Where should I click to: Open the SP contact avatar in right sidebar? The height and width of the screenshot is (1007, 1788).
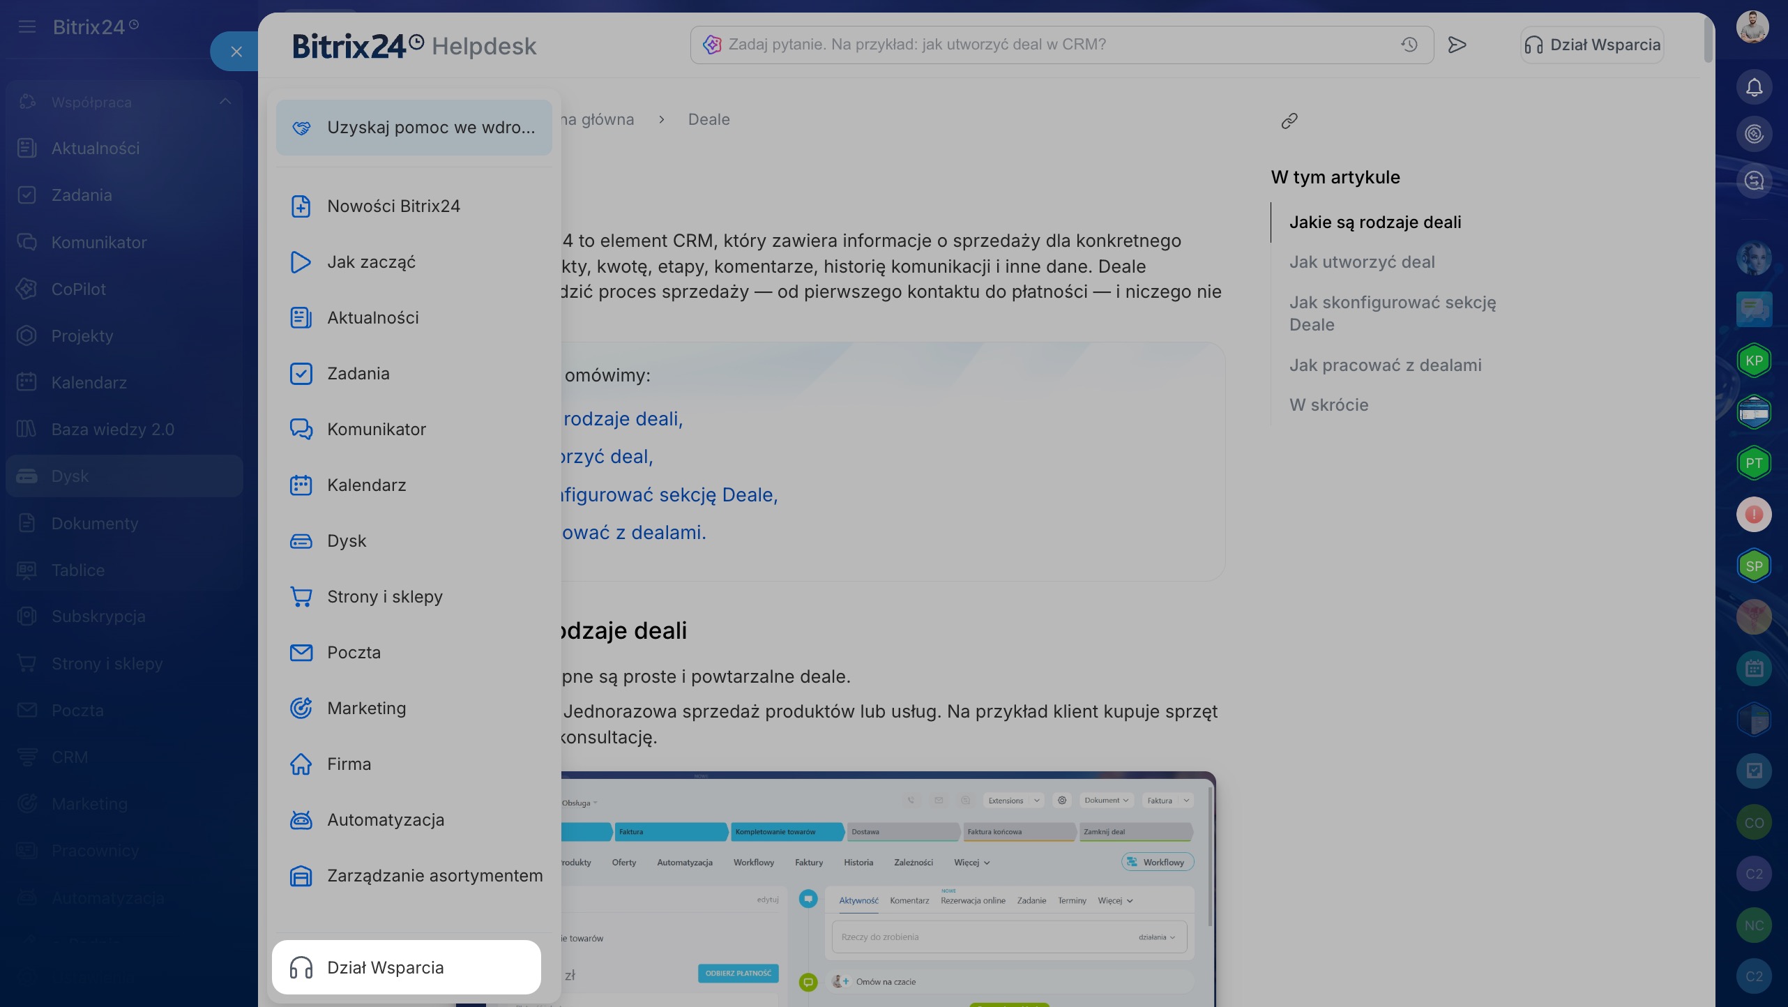pyautogui.click(x=1754, y=566)
